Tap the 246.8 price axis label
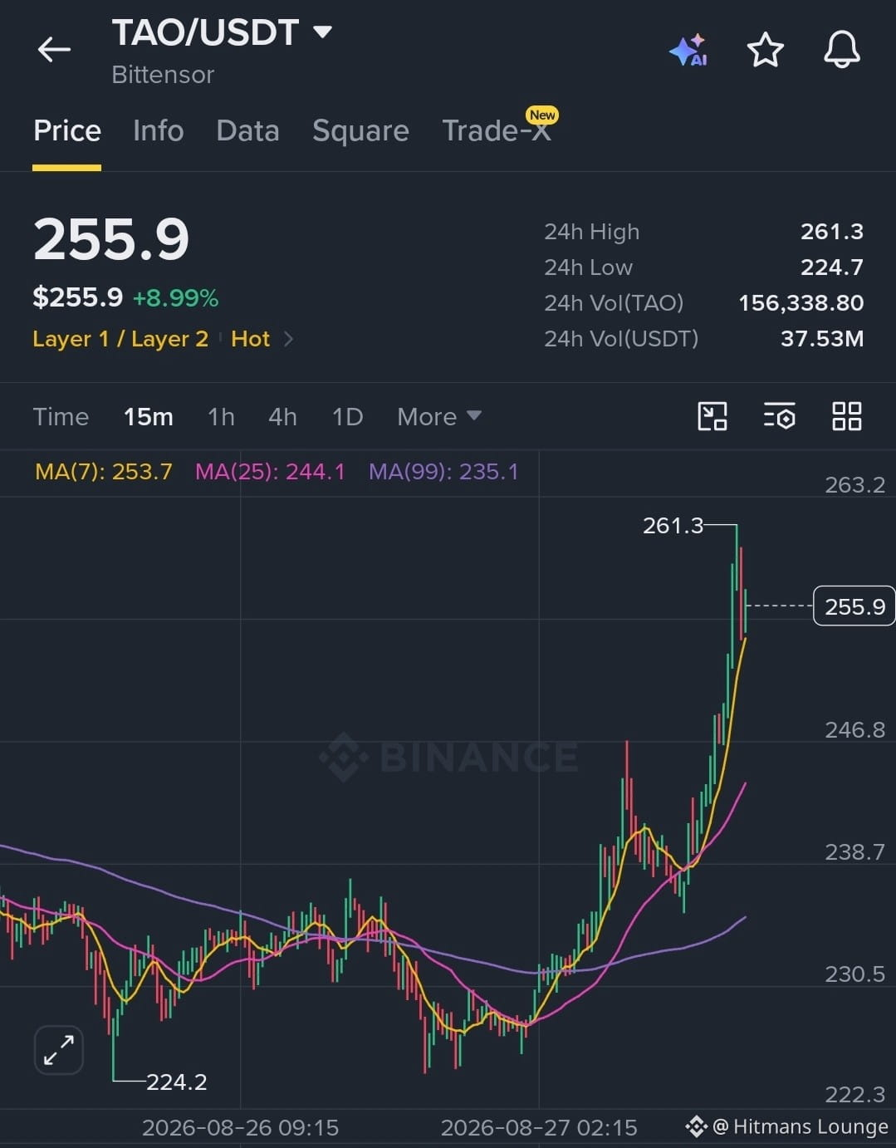 point(854,730)
